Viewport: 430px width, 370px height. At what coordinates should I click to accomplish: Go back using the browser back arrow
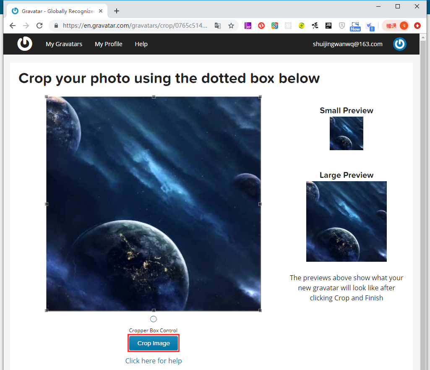13,26
